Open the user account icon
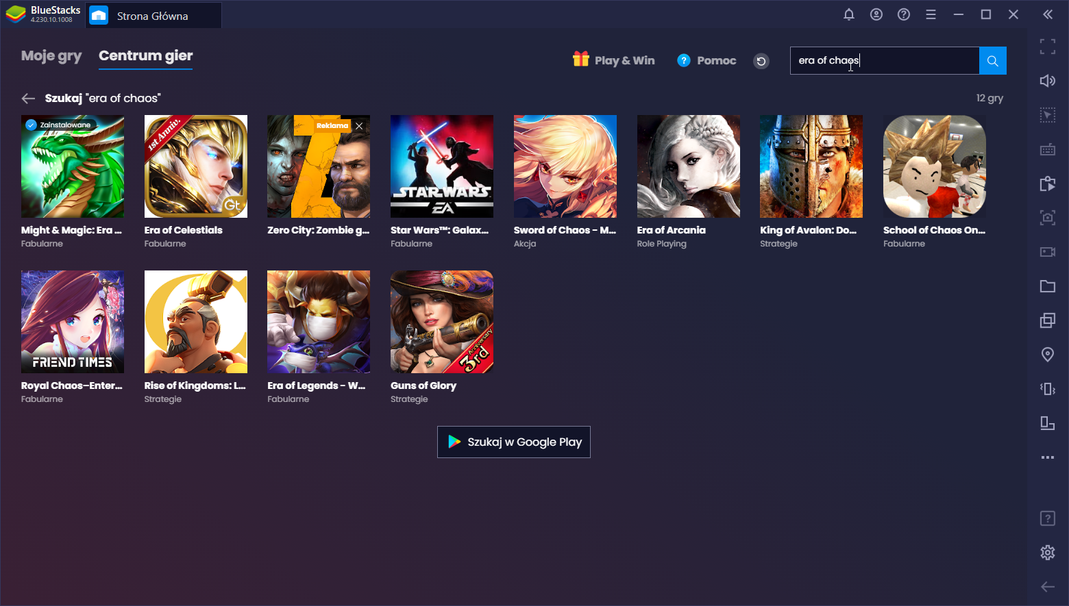This screenshot has height=606, width=1069. tap(876, 14)
